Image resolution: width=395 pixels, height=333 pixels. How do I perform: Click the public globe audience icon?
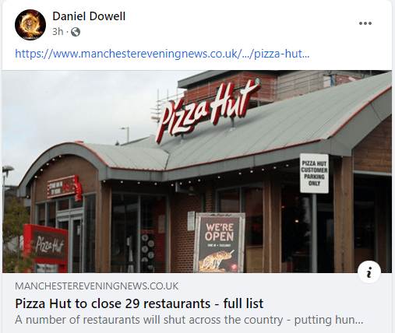coord(76,32)
